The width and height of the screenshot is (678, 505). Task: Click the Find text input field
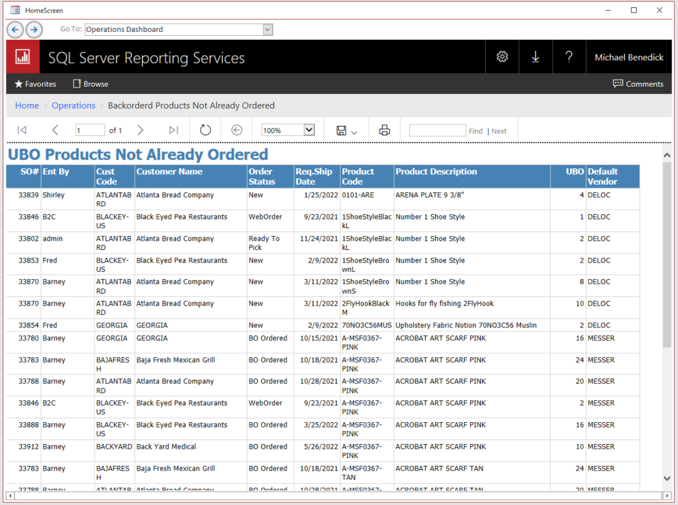(437, 131)
